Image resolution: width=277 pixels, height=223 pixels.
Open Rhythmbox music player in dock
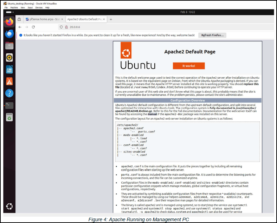tap(9, 58)
